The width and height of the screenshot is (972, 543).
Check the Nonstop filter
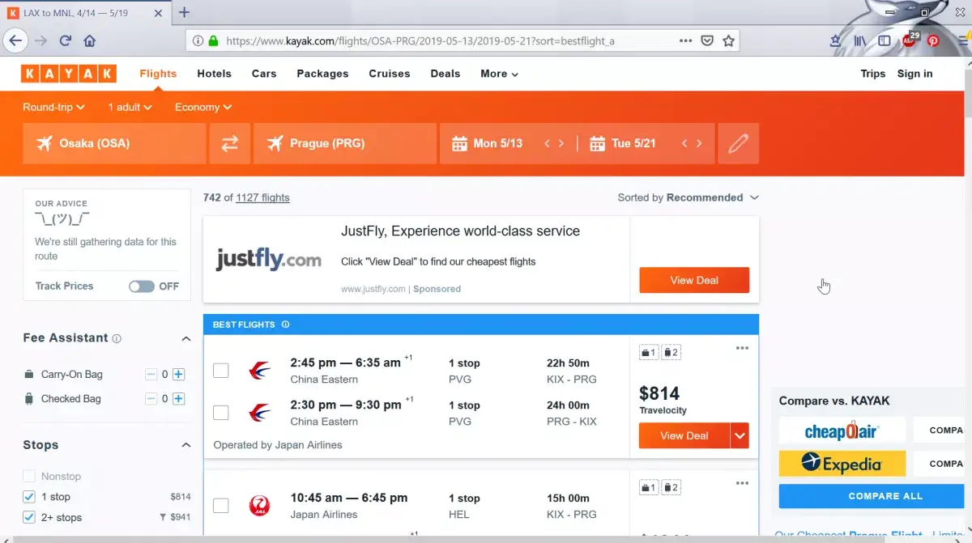[29, 477]
